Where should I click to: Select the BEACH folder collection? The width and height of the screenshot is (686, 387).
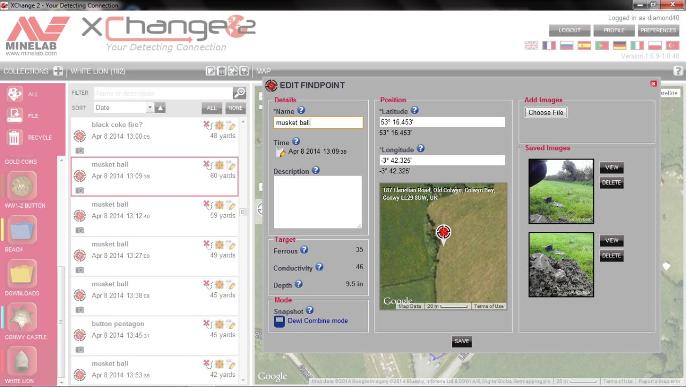coord(22,230)
